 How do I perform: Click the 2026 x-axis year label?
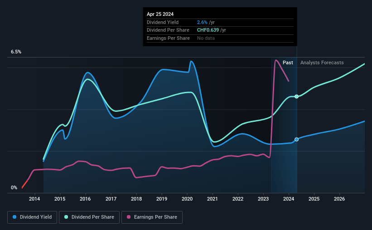[339, 199]
